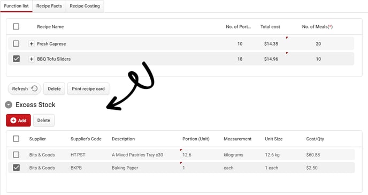
Task: Uncheck the BBQ Tofu Sliders checkbox
Action: pos(16,59)
